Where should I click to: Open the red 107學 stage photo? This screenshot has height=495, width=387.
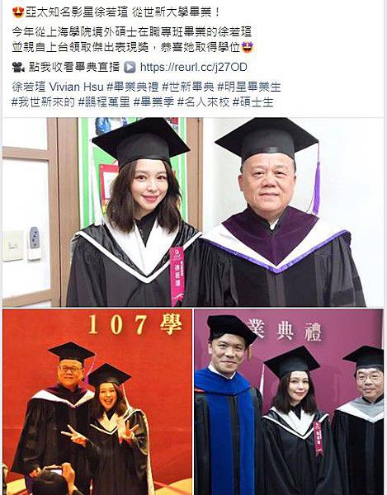97,403
